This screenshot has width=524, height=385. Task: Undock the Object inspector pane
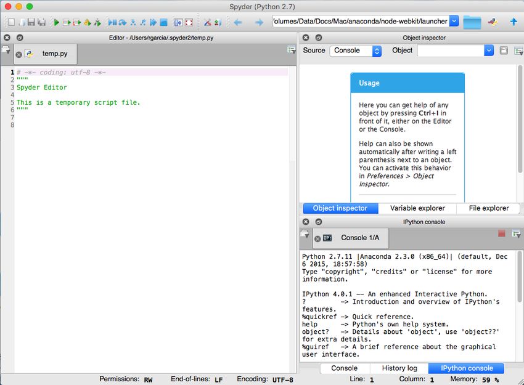319,38
